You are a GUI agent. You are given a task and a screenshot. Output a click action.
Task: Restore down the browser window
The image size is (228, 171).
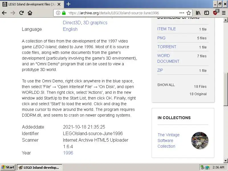[220, 4]
